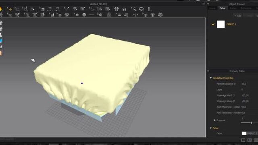Choose the round Button tool icon
This screenshot has height=145, width=258.
(84, 15)
